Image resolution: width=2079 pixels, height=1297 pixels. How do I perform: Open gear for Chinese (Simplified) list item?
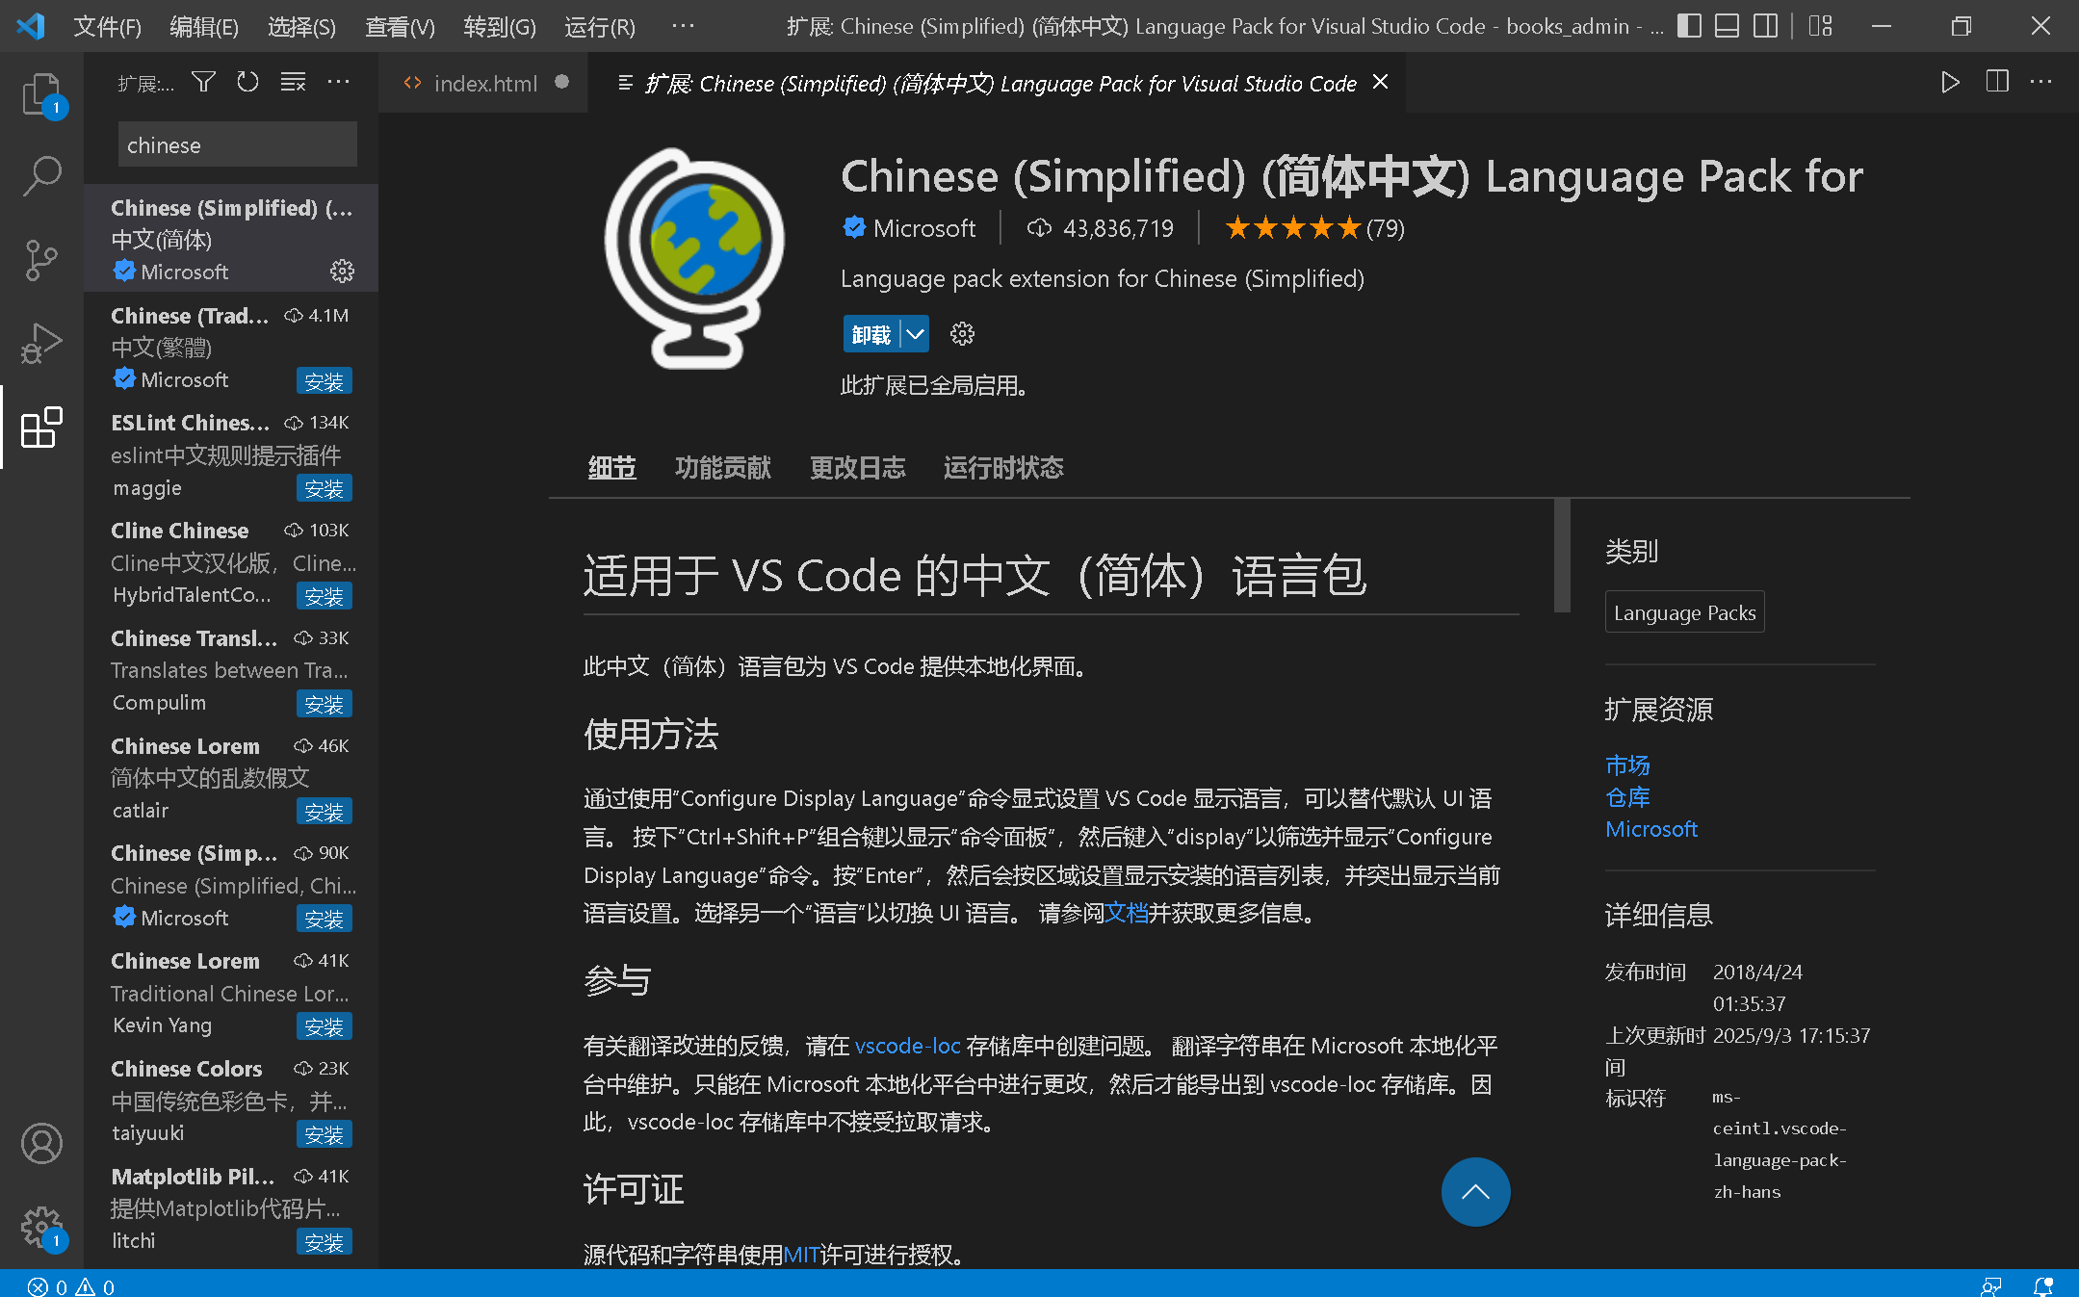point(342,272)
